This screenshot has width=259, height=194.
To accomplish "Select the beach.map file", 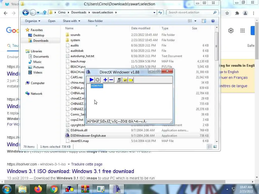I will 78,61.
